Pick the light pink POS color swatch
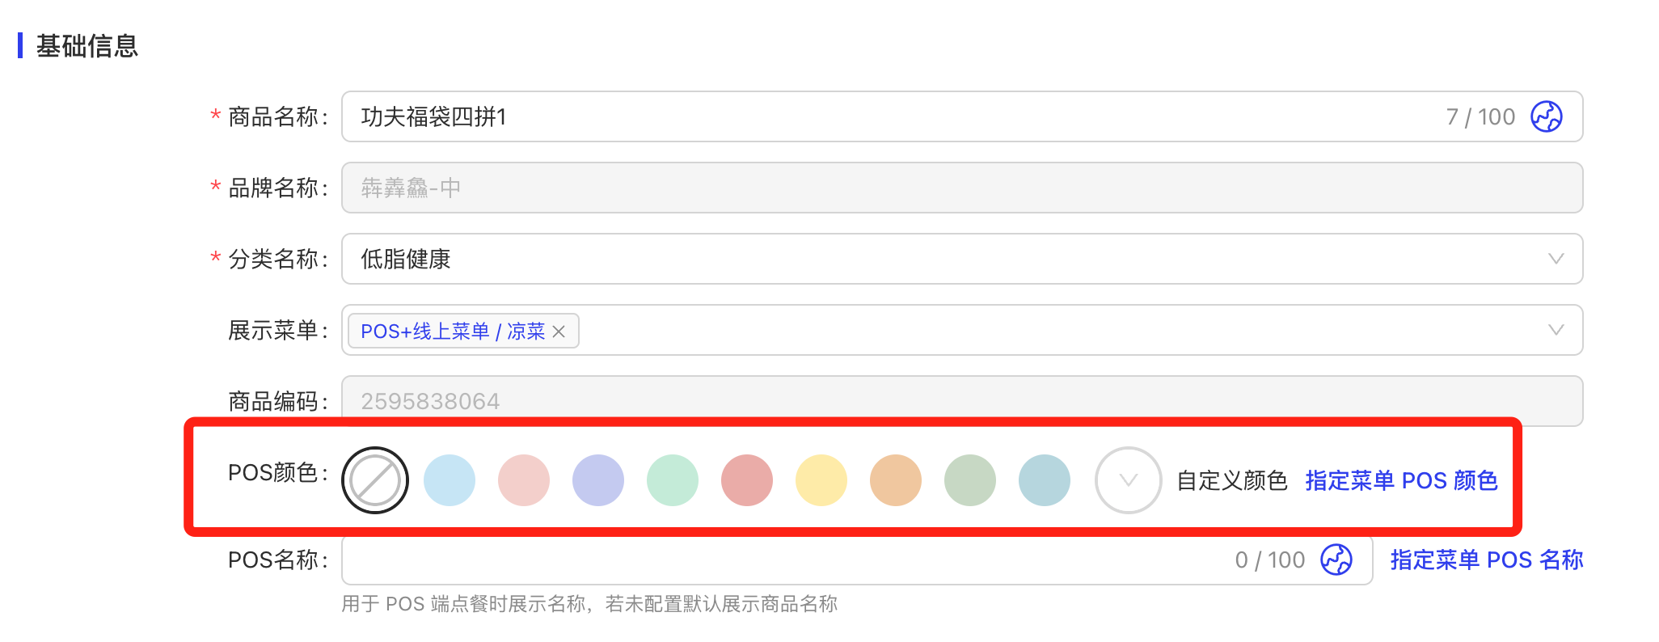Image resolution: width=1659 pixels, height=642 pixels. (x=524, y=480)
